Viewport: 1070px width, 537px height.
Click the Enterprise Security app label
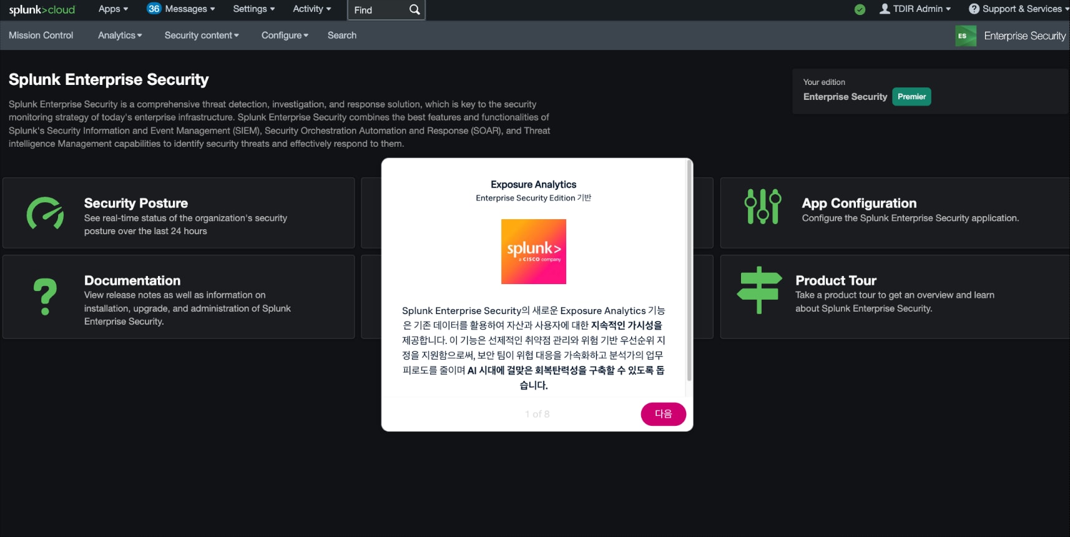[1024, 36]
